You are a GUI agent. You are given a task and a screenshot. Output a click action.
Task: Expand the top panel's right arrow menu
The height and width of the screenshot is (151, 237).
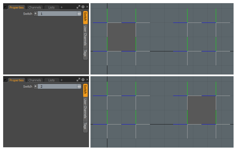87,7
